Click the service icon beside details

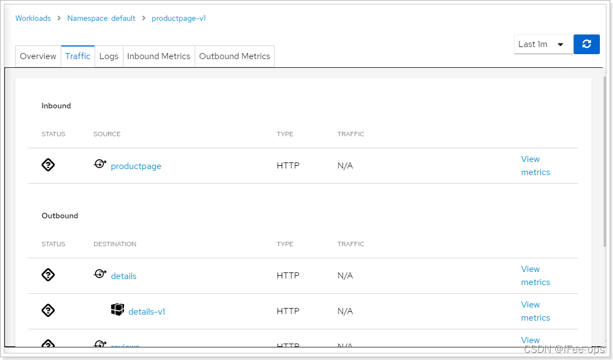point(100,274)
